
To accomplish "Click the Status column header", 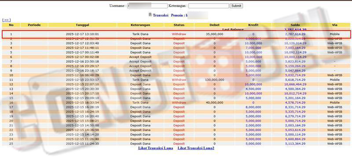I will click(x=179, y=25).
